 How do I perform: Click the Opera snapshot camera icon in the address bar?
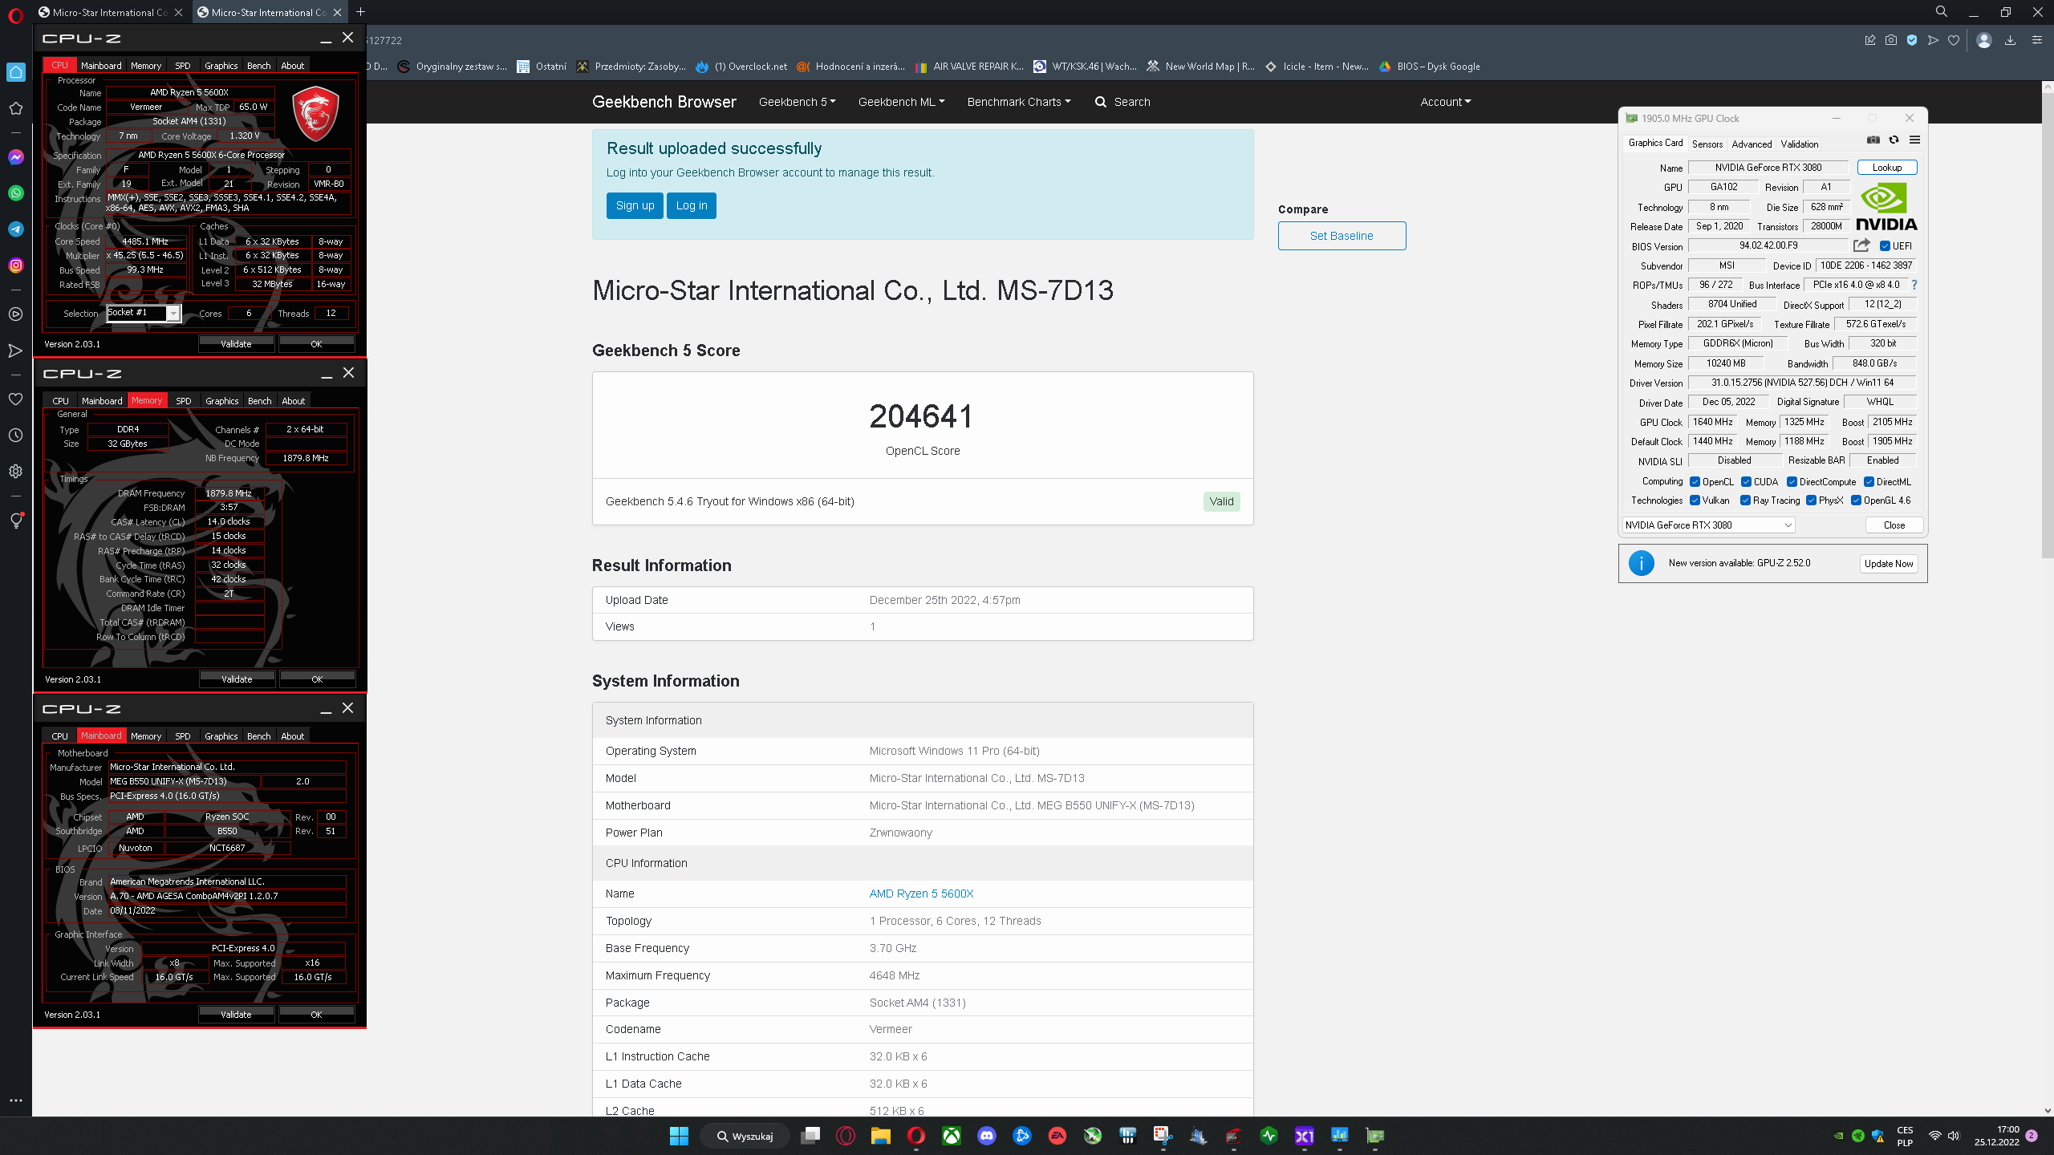click(x=1891, y=40)
